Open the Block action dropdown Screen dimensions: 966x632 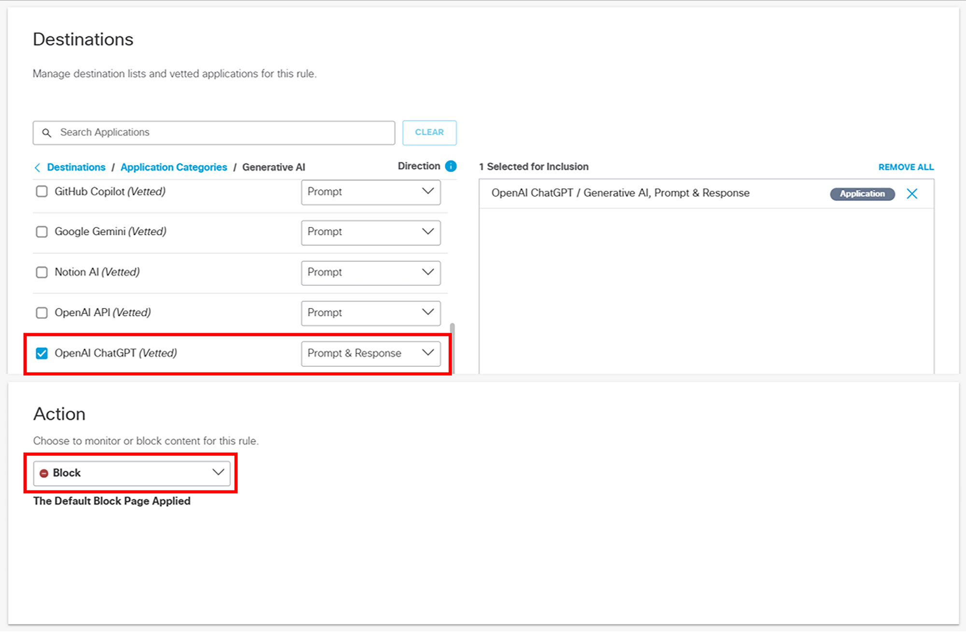pos(131,473)
